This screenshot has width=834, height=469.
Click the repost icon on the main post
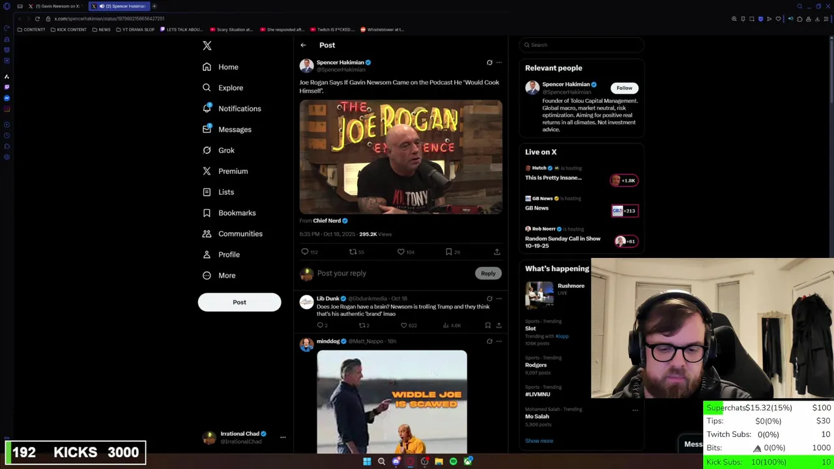pyautogui.click(x=352, y=252)
